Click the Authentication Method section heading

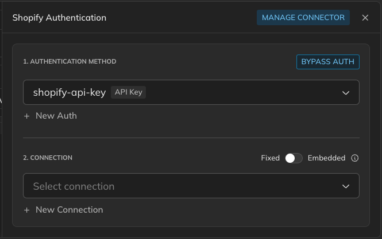point(70,61)
